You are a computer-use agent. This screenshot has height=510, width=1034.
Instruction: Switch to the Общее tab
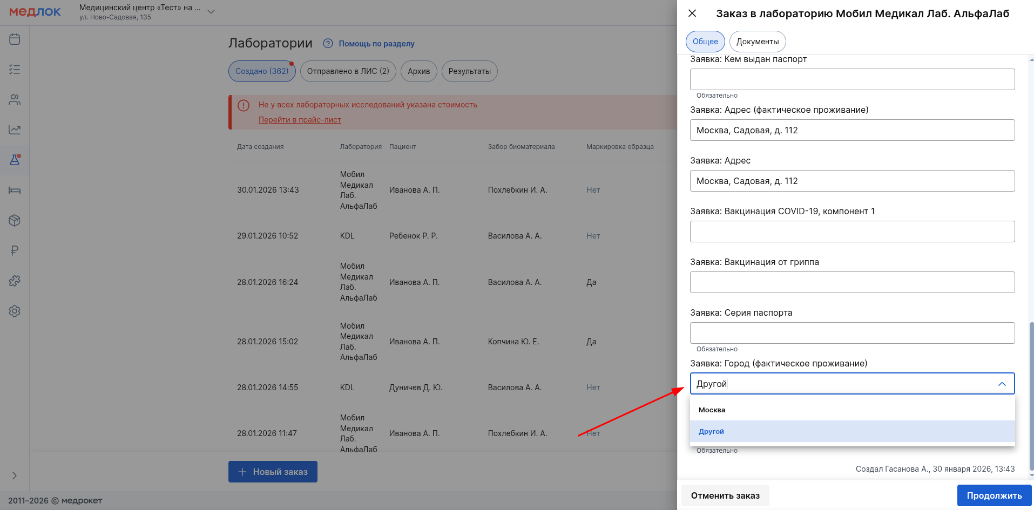click(x=705, y=42)
